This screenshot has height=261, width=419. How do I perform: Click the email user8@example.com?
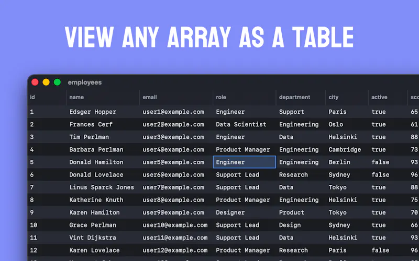pyautogui.click(x=173, y=200)
